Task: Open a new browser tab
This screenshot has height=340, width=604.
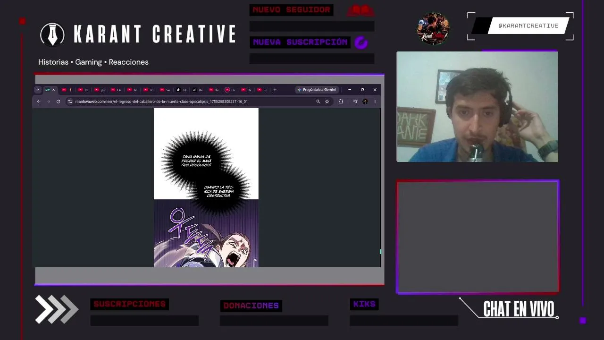Action: tap(275, 90)
